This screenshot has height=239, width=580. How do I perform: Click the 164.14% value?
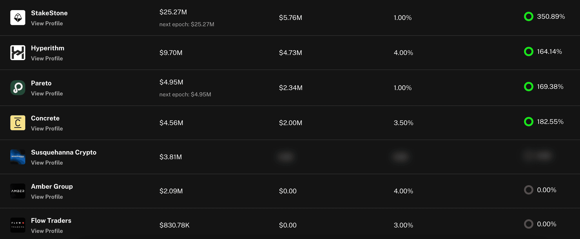coord(550,52)
